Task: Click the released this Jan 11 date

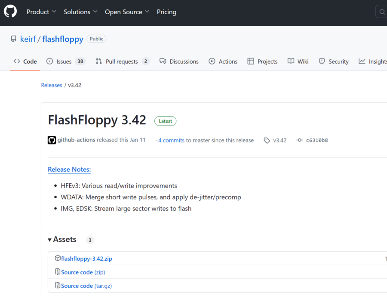Action: [121, 140]
